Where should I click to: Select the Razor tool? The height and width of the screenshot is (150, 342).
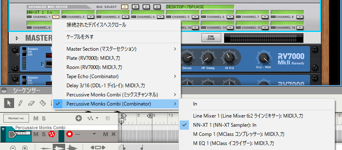pyautogui.click(x=43, y=103)
